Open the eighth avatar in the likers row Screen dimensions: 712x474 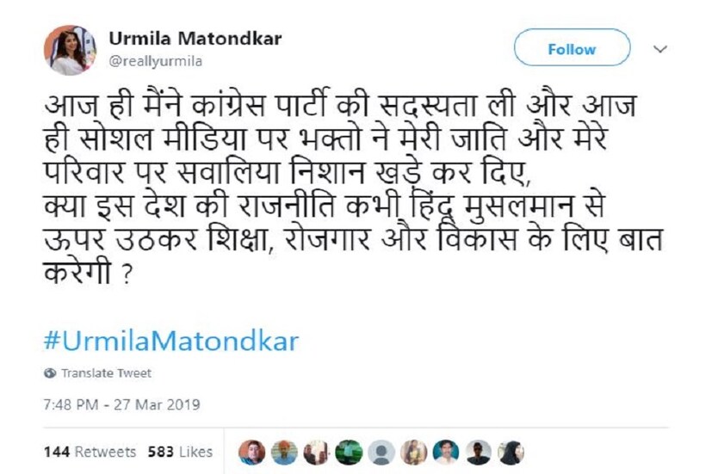479,452
